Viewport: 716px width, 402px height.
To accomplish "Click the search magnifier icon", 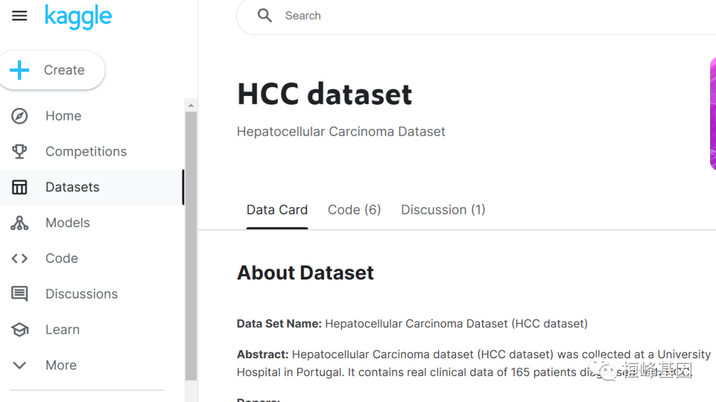I will [265, 15].
